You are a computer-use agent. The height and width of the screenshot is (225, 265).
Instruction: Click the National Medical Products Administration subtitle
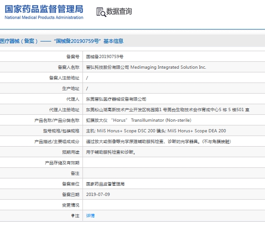[44, 18]
